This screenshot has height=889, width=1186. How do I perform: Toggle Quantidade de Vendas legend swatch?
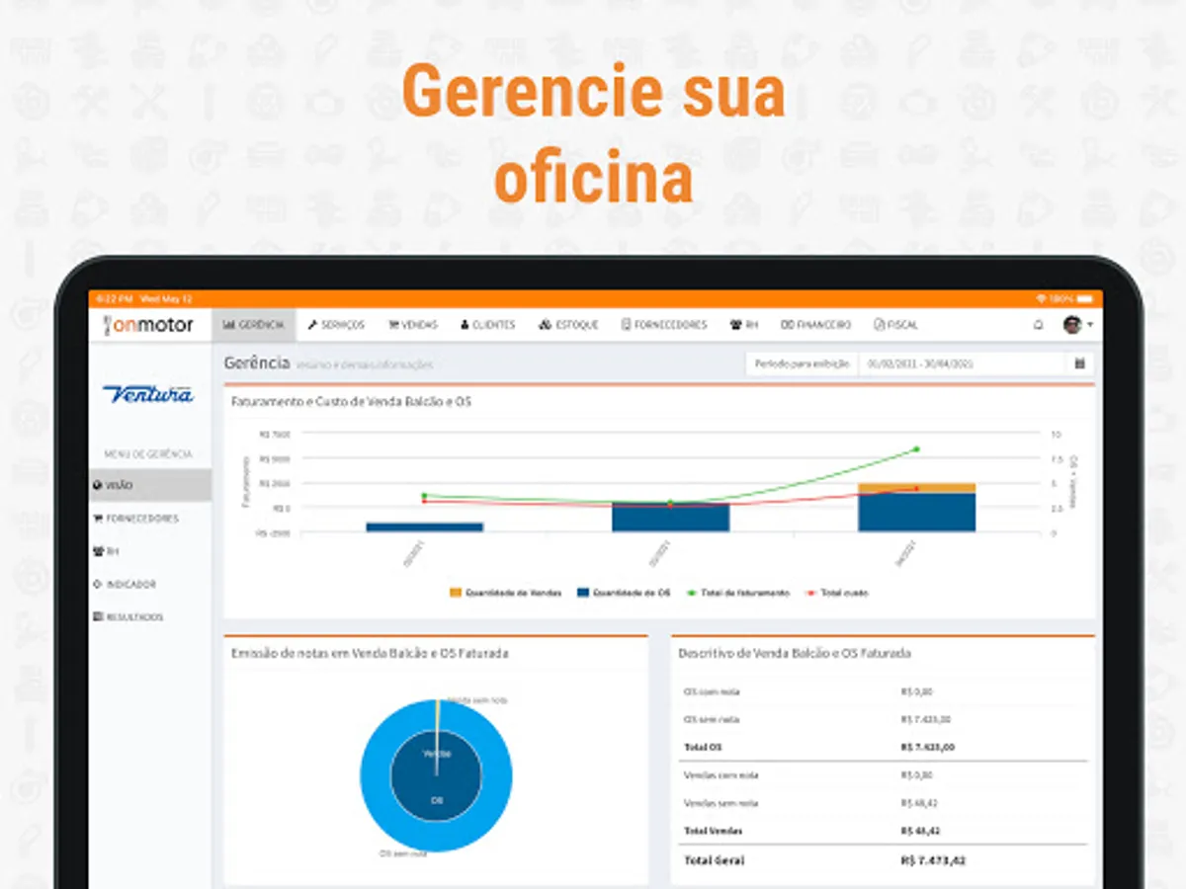456,593
